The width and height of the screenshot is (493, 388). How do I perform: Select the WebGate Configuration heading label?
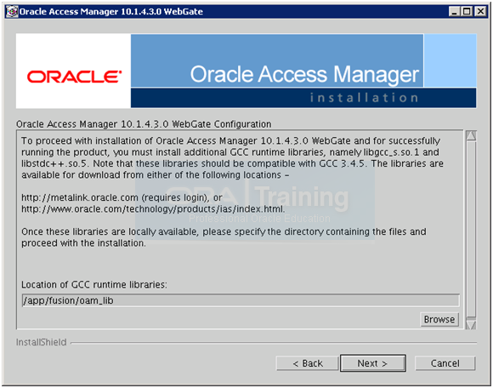144,124
